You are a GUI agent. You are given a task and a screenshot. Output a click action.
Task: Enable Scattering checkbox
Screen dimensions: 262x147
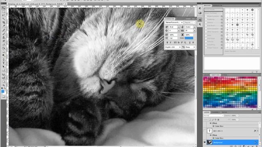[x=206, y=19]
